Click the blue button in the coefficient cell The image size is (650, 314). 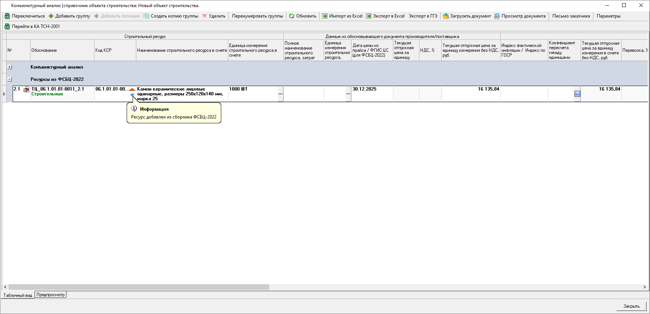click(577, 94)
